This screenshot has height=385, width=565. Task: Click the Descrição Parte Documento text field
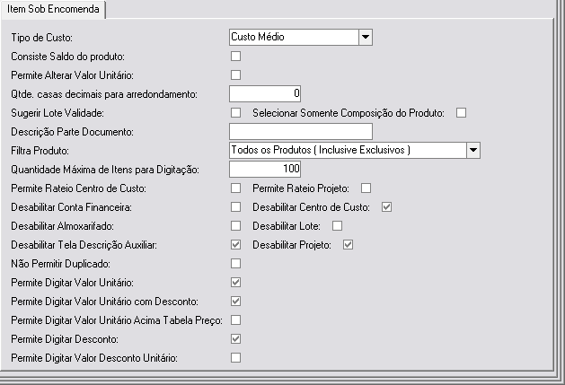point(301,131)
